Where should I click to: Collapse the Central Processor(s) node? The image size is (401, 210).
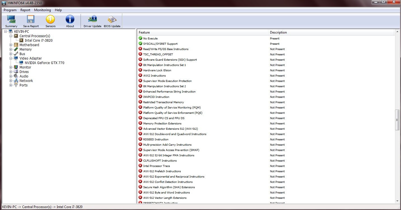tap(11, 36)
